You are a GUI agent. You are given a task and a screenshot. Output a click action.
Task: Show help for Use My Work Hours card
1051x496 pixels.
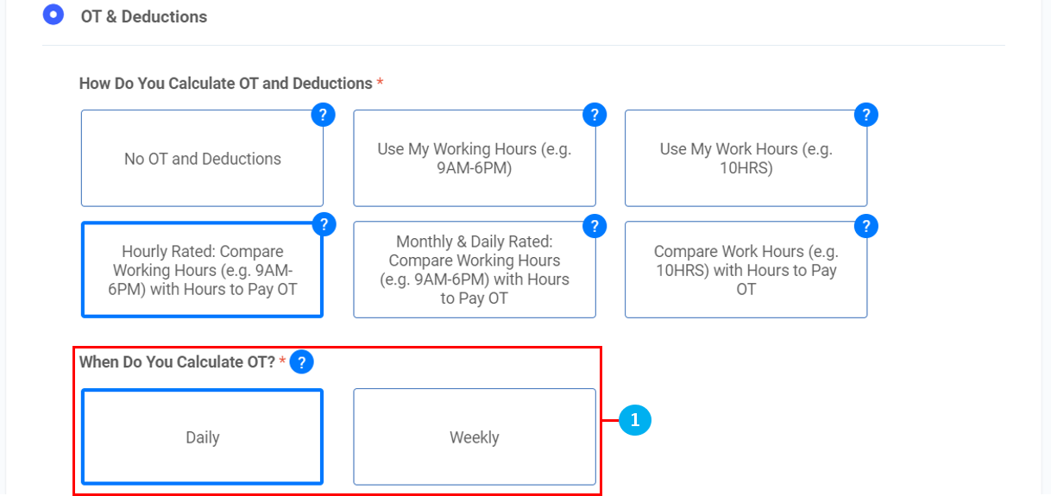tap(865, 115)
